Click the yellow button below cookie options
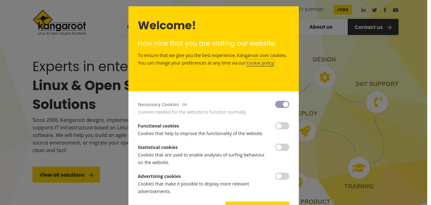This screenshot has height=205, width=431. point(257,203)
